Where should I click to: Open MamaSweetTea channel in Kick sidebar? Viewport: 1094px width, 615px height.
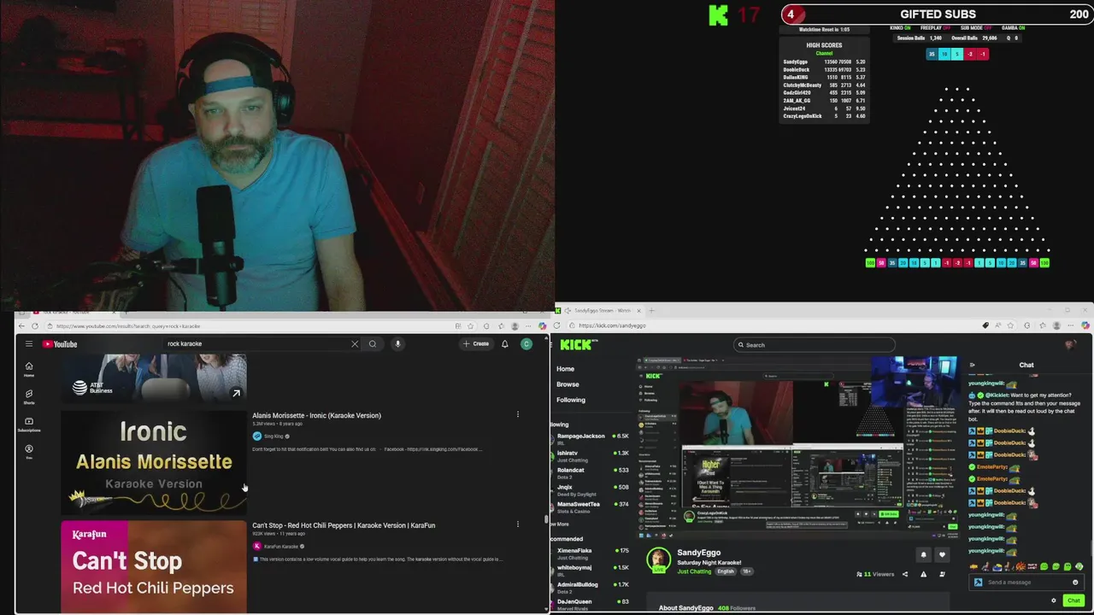click(591, 507)
